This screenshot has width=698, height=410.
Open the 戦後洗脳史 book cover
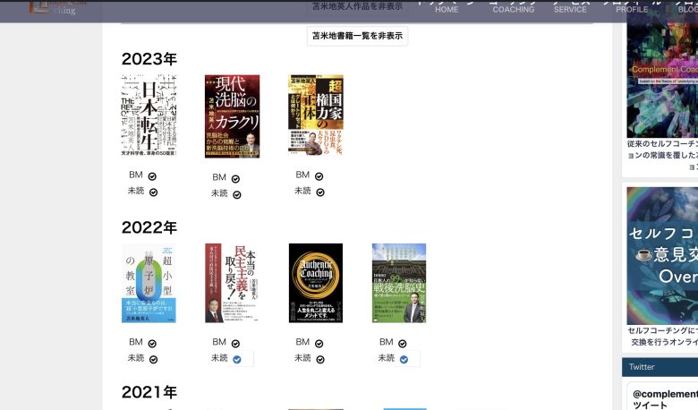[398, 283]
